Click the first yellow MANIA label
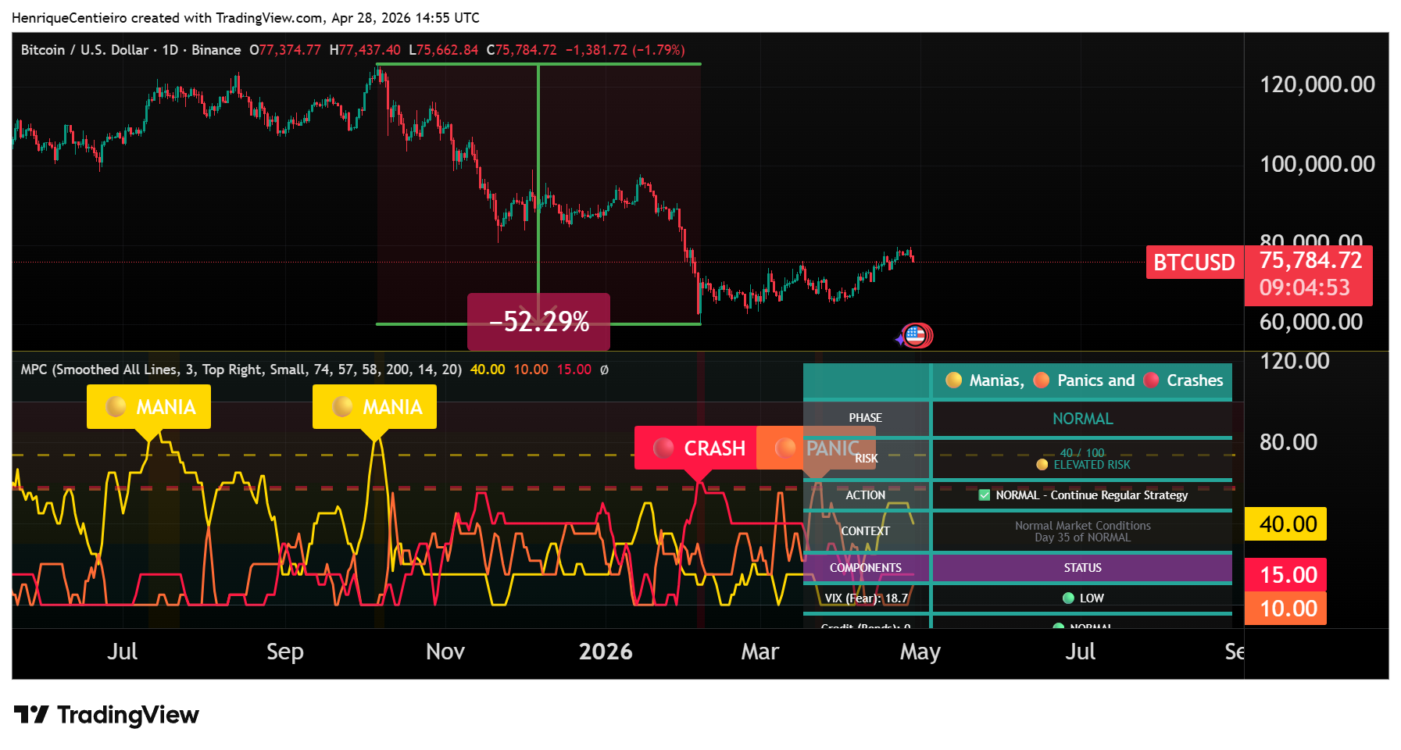Screen dimensions: 1401x750 (148, 406)
